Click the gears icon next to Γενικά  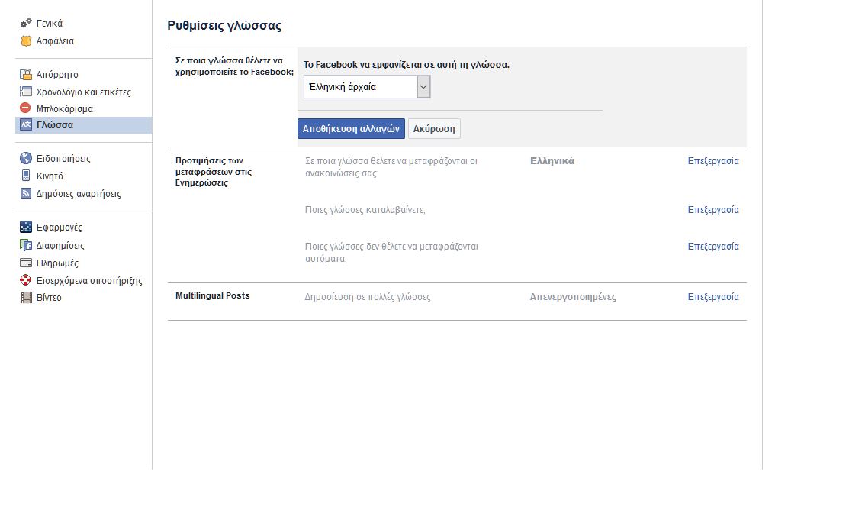tap(26, 24)
